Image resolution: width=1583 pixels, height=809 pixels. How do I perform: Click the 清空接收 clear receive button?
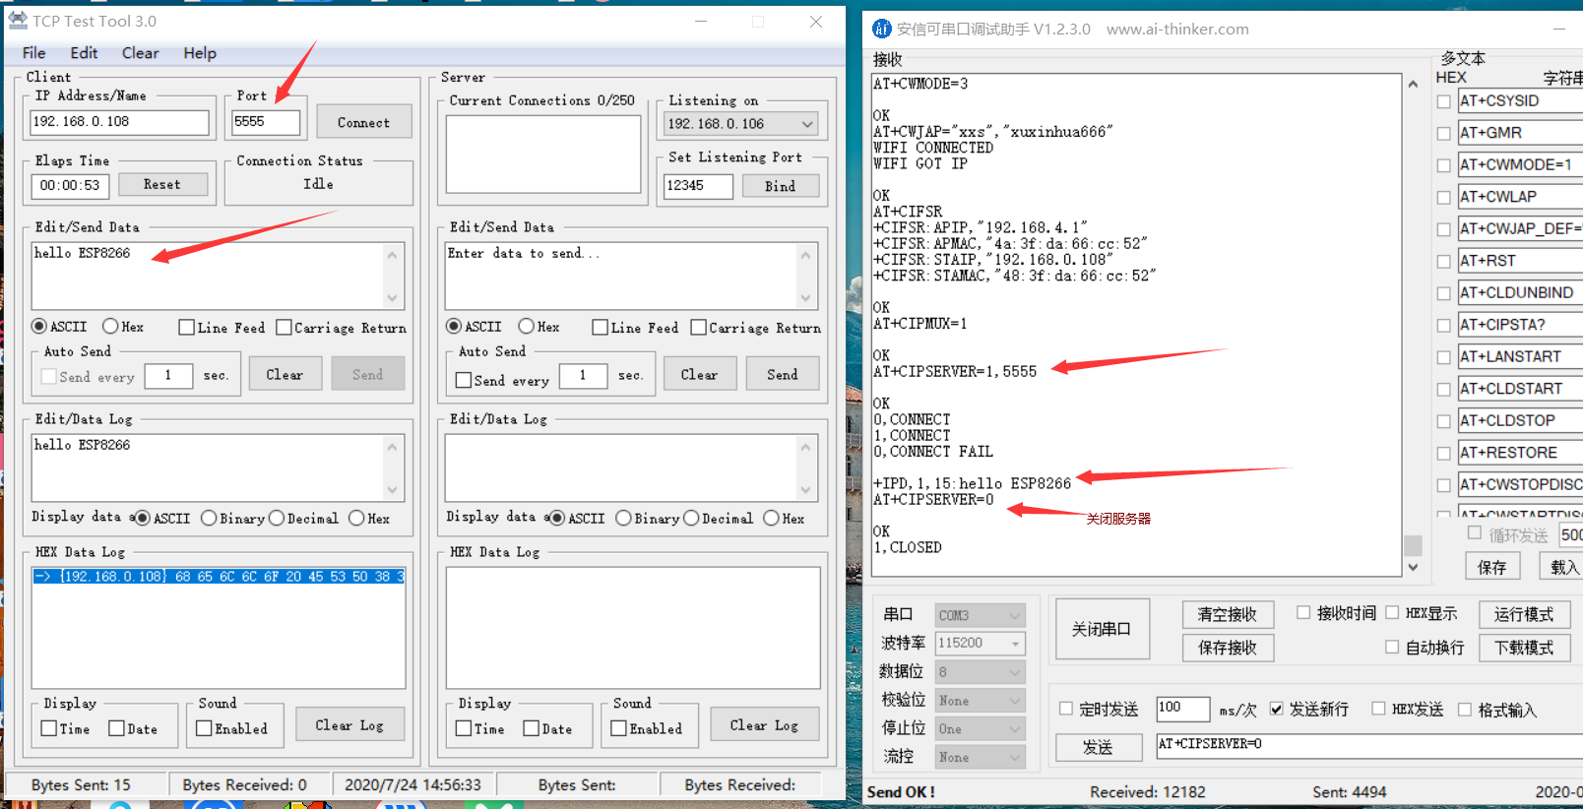(1228, 615)
